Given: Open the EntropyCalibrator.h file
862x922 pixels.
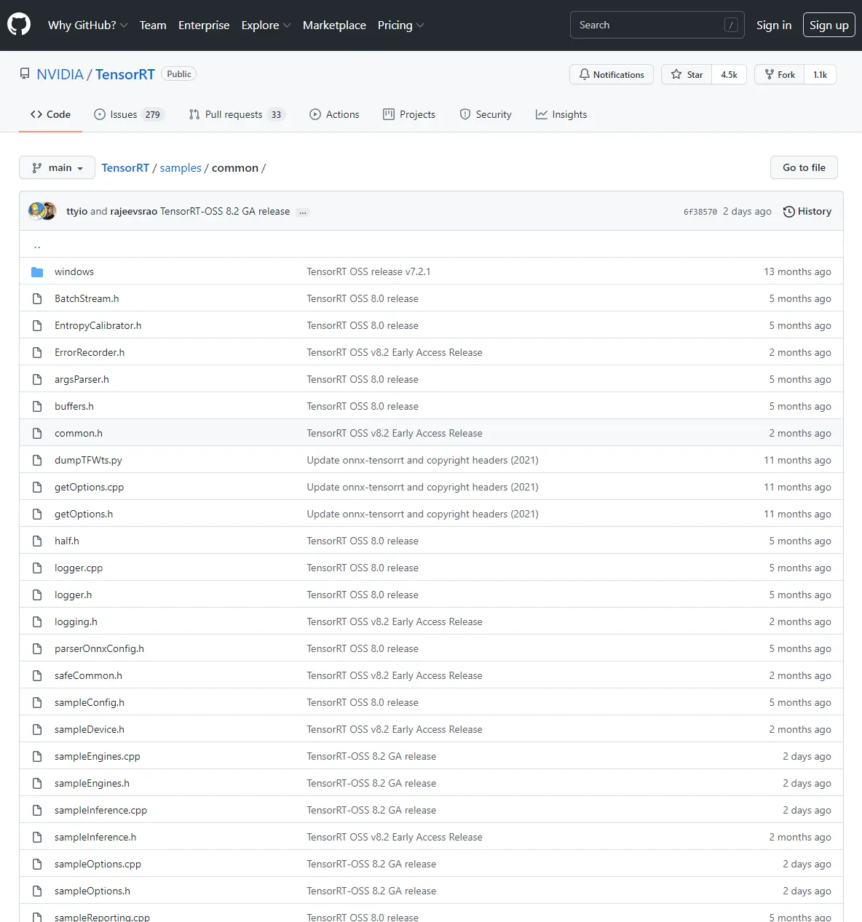Looking at the screenshot, I should coord(98,325).
